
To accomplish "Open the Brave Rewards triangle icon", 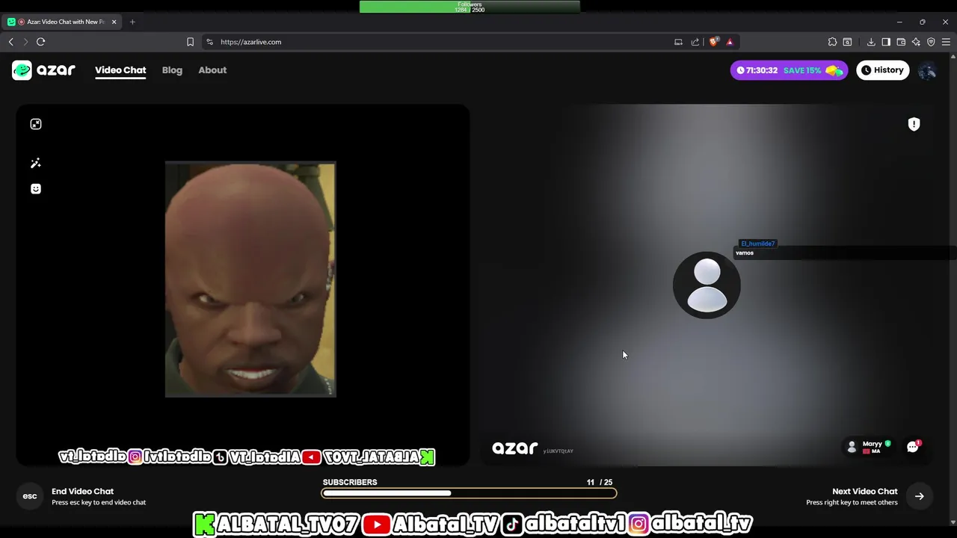I will pos(730,42).
